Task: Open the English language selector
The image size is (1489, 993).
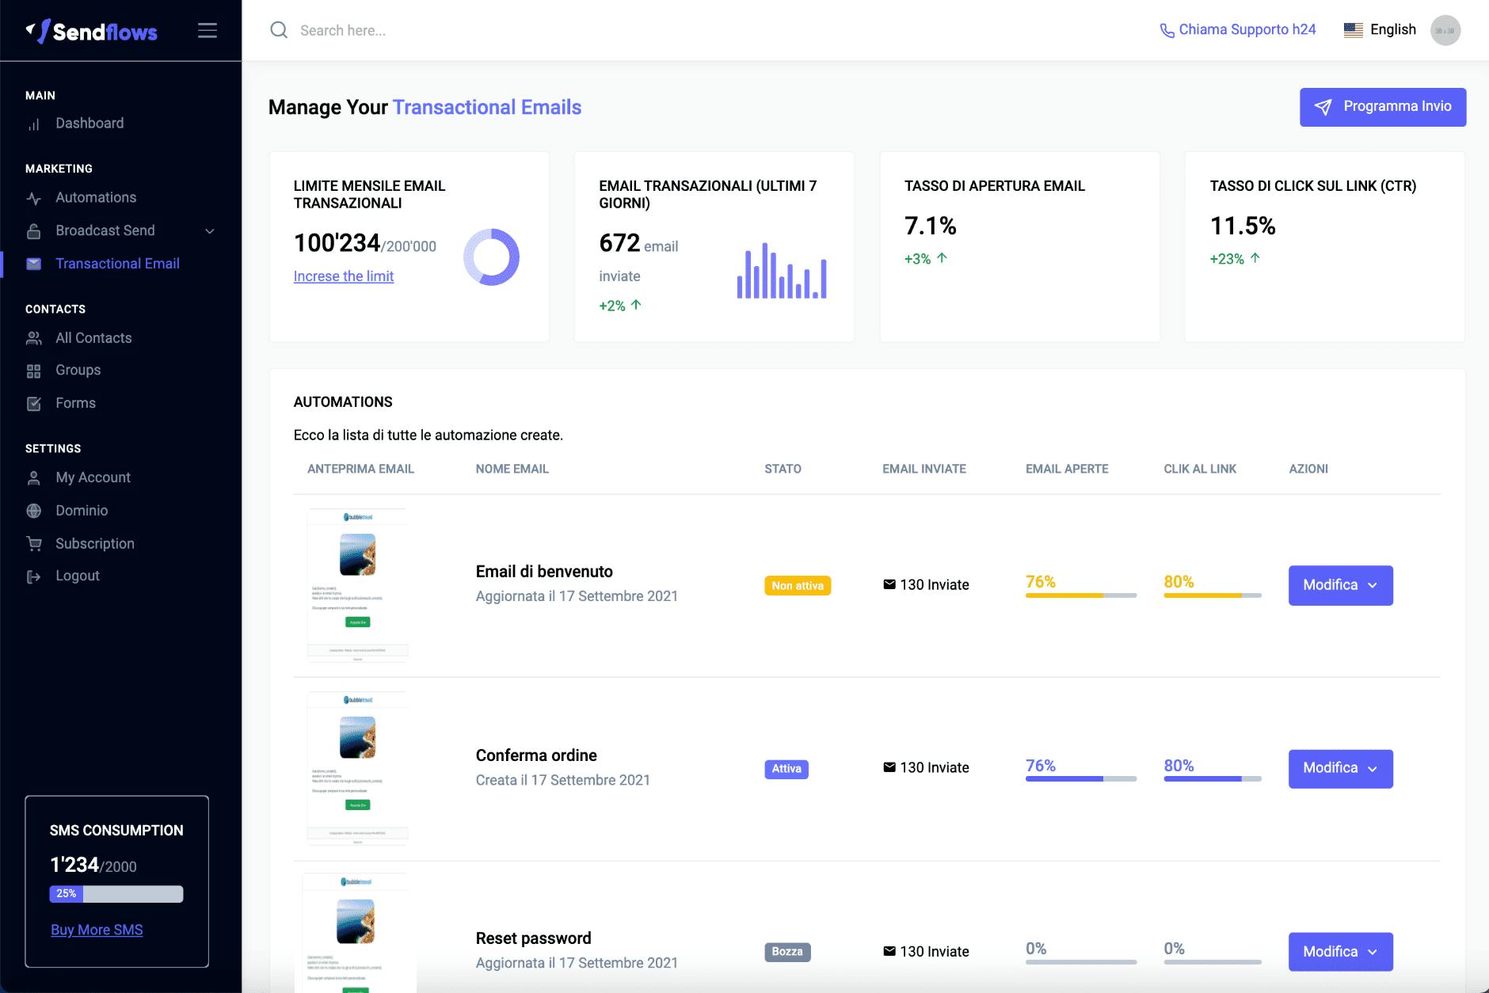Action: pyautogui.click(x=1380, y=30)
